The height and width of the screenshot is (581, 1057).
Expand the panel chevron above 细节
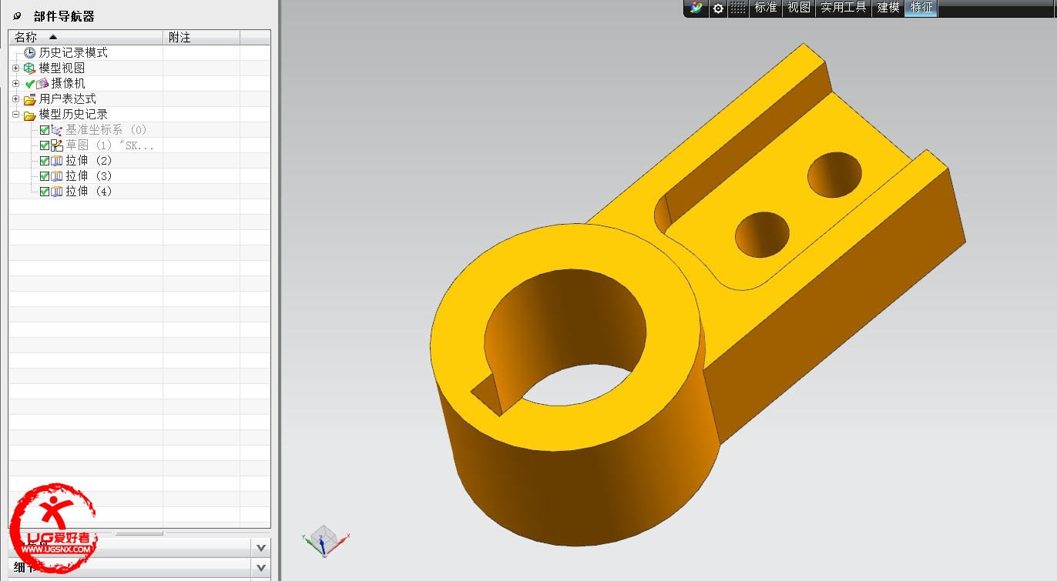(261, 547)
